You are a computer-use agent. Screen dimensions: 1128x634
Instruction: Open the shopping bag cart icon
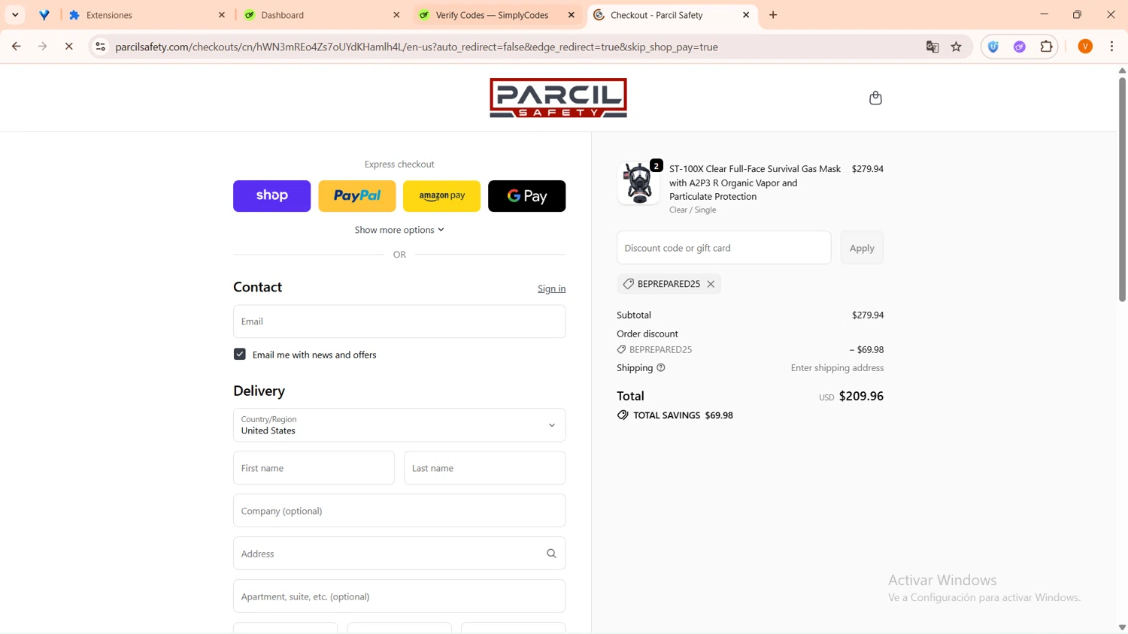click(875, 98)
